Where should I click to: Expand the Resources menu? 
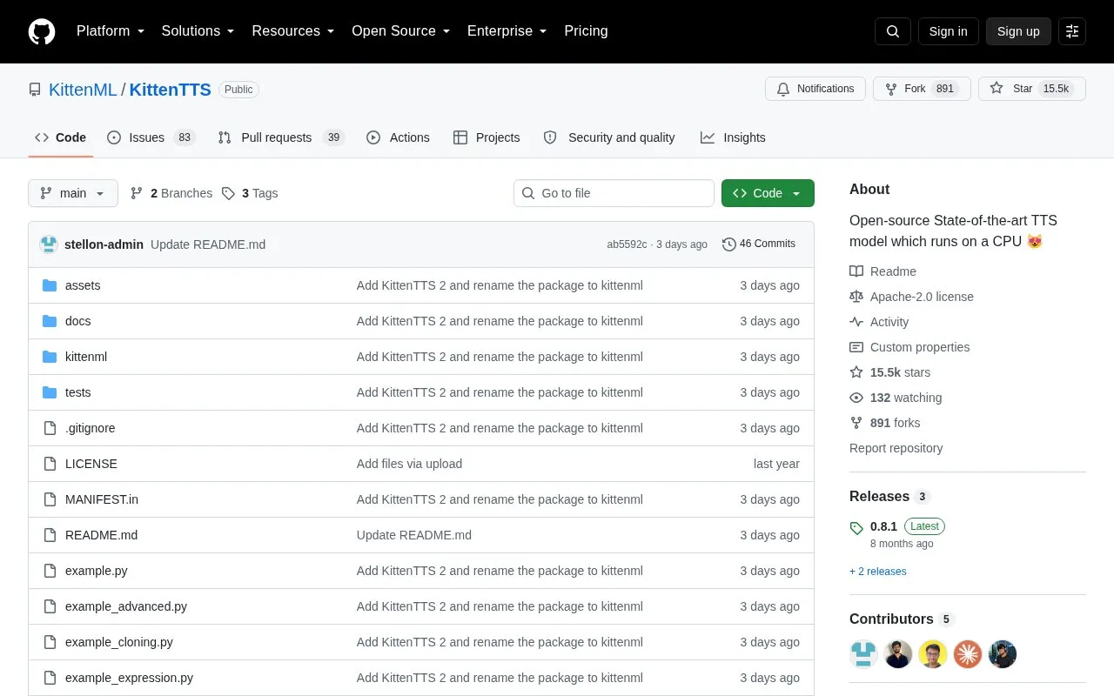[293, 31]
